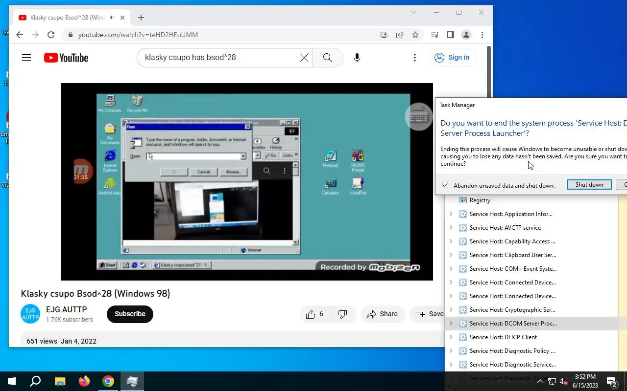Clear the YouTube search box text

(x=304, y=58)
